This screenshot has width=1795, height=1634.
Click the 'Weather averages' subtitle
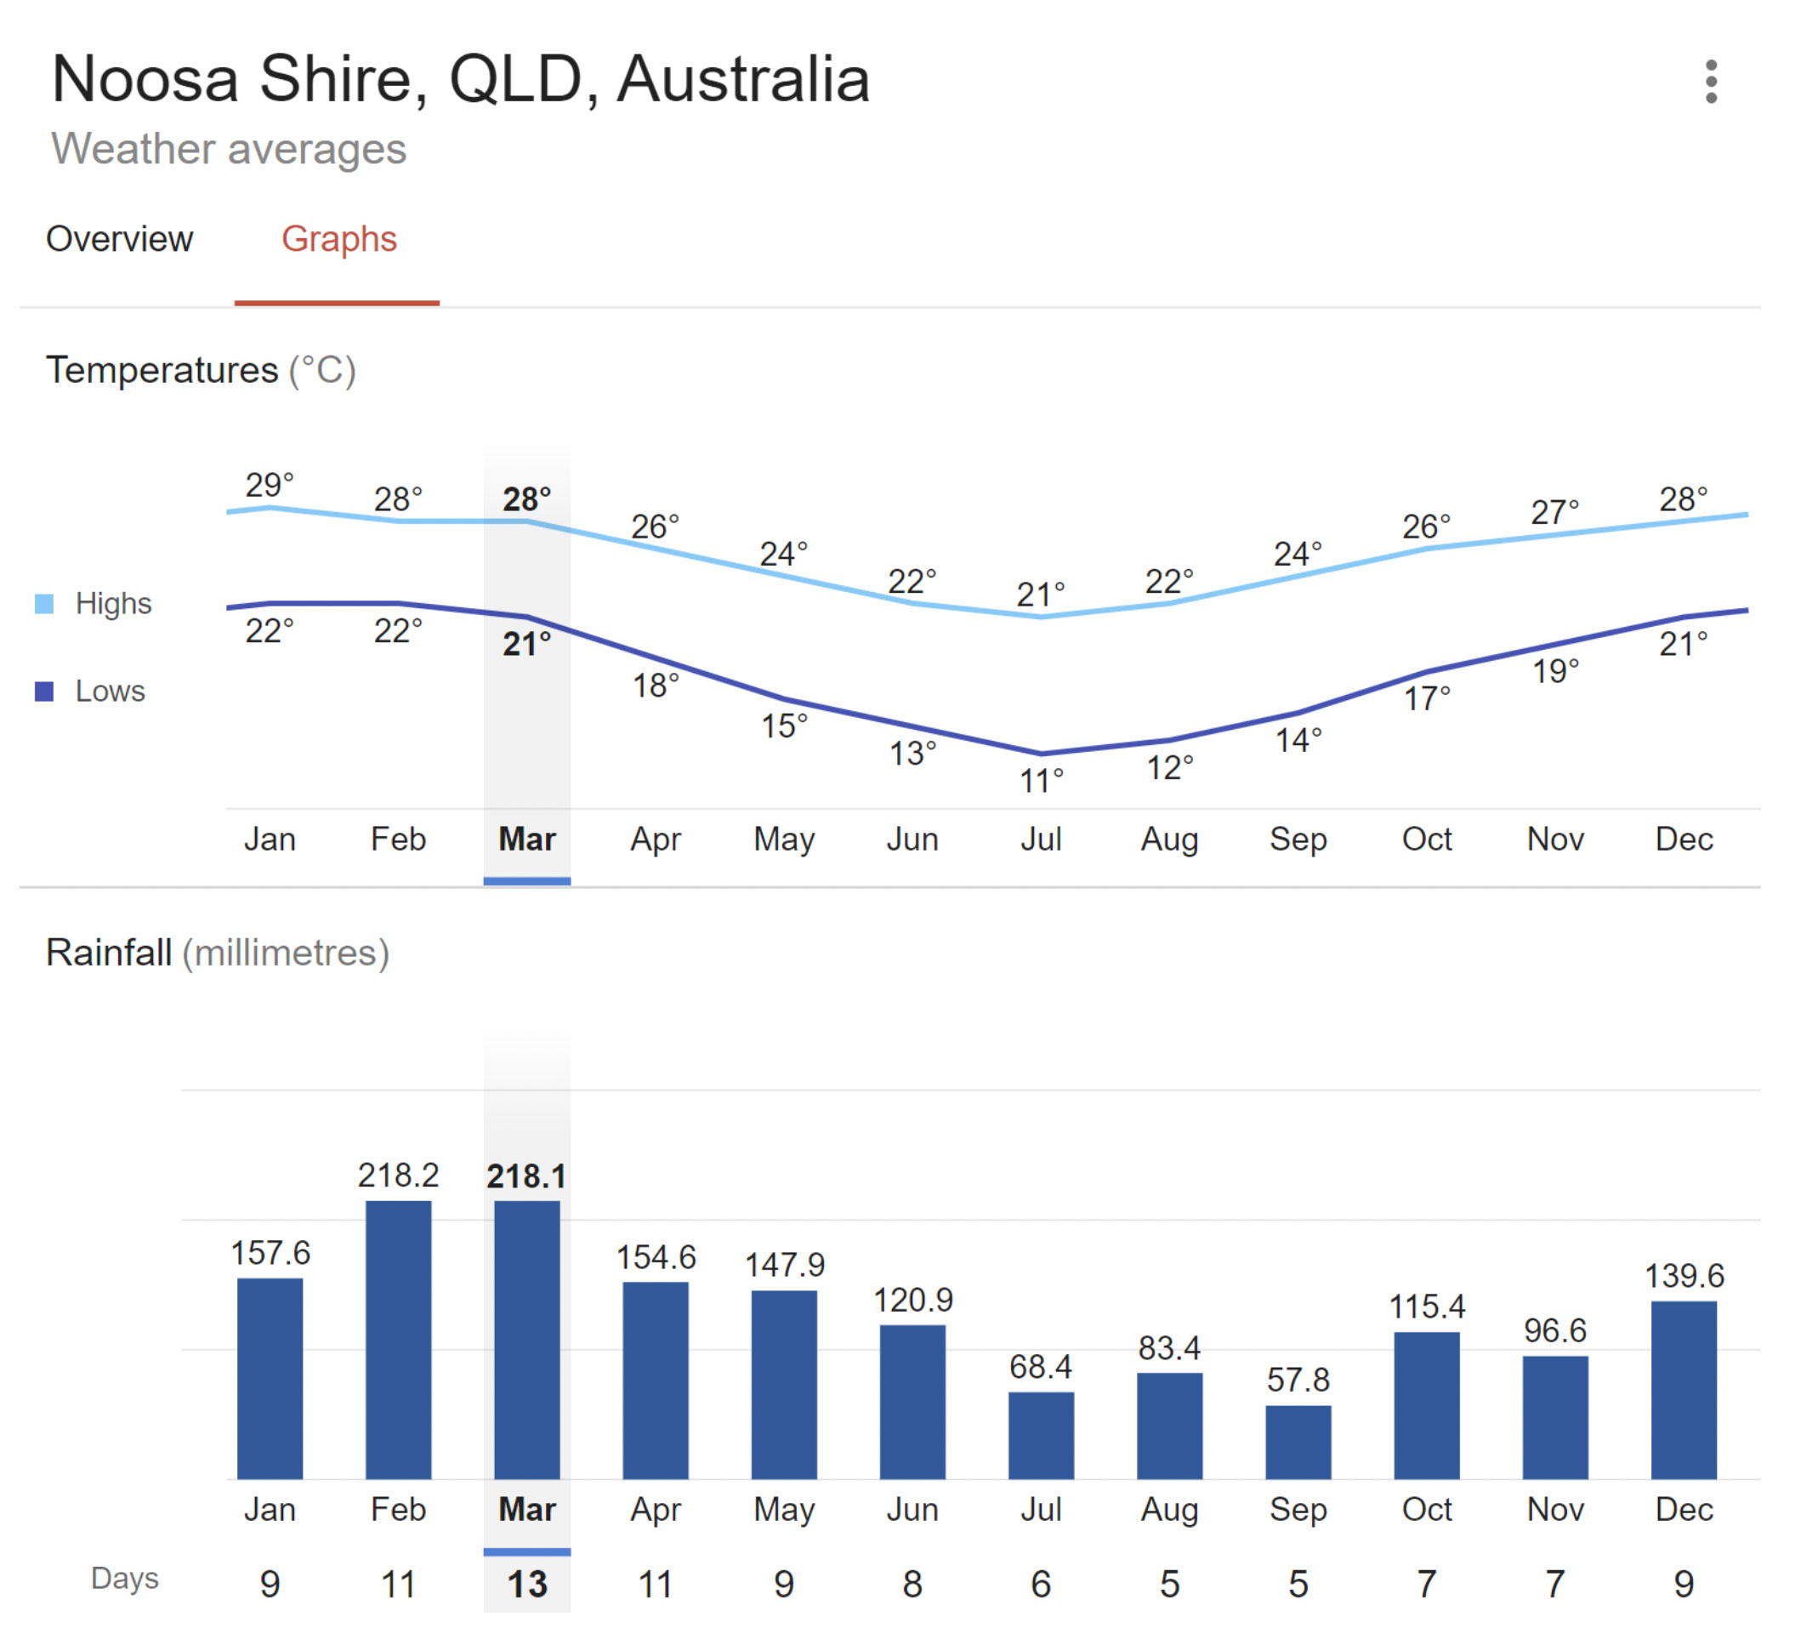[229, 149]
